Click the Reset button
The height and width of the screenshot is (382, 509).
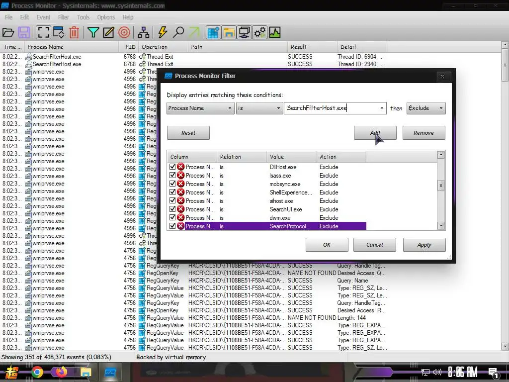tap(188, 133)
